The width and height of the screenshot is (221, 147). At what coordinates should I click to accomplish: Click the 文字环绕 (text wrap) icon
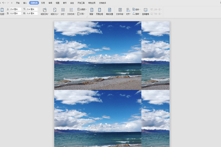point(120,10)
